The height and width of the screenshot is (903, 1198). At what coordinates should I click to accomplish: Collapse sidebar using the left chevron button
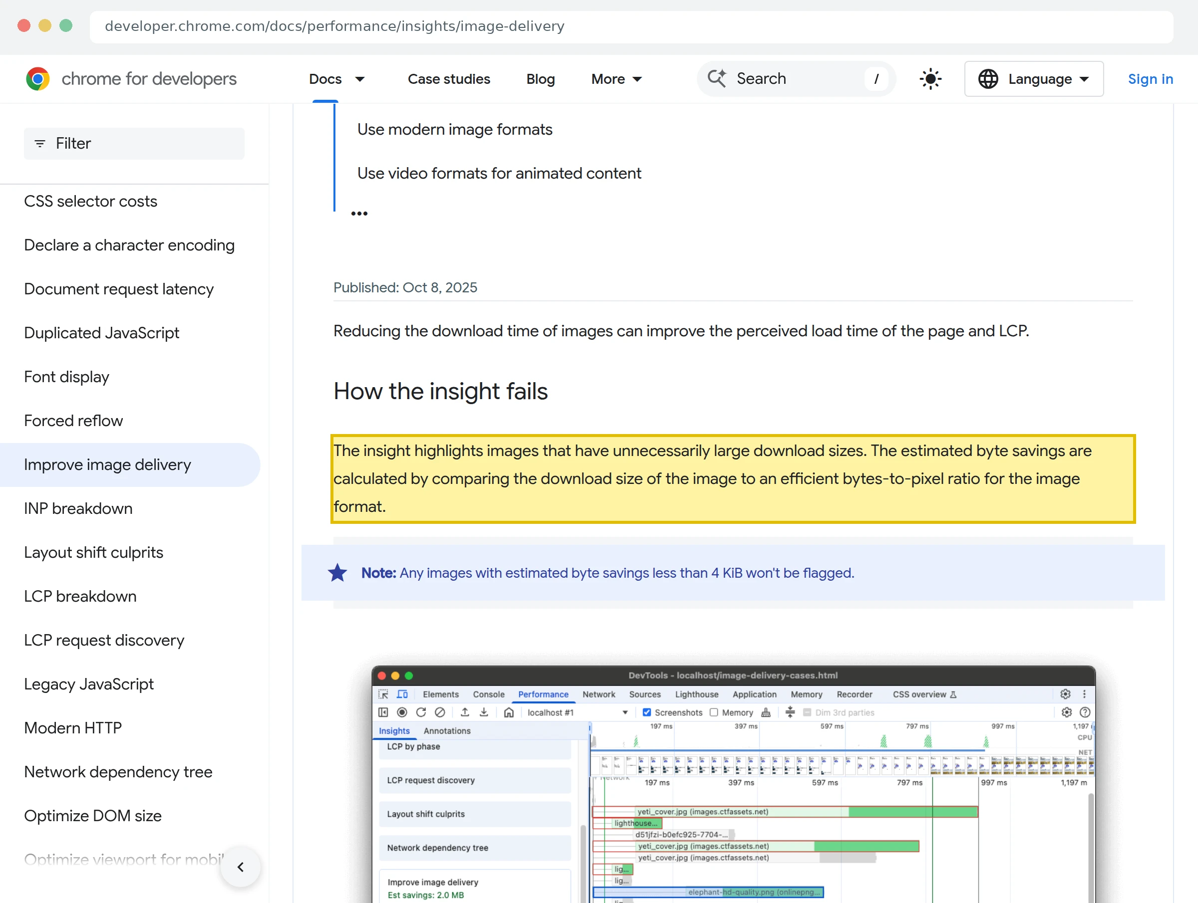point(241,867)
